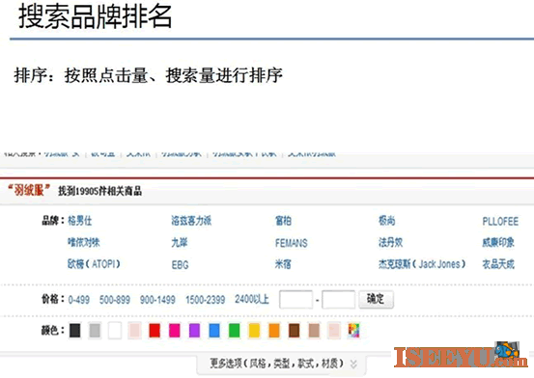The width and height of the screenshot is (534, 378).
Task: Select brand 极尚
Action: [387, 221]
